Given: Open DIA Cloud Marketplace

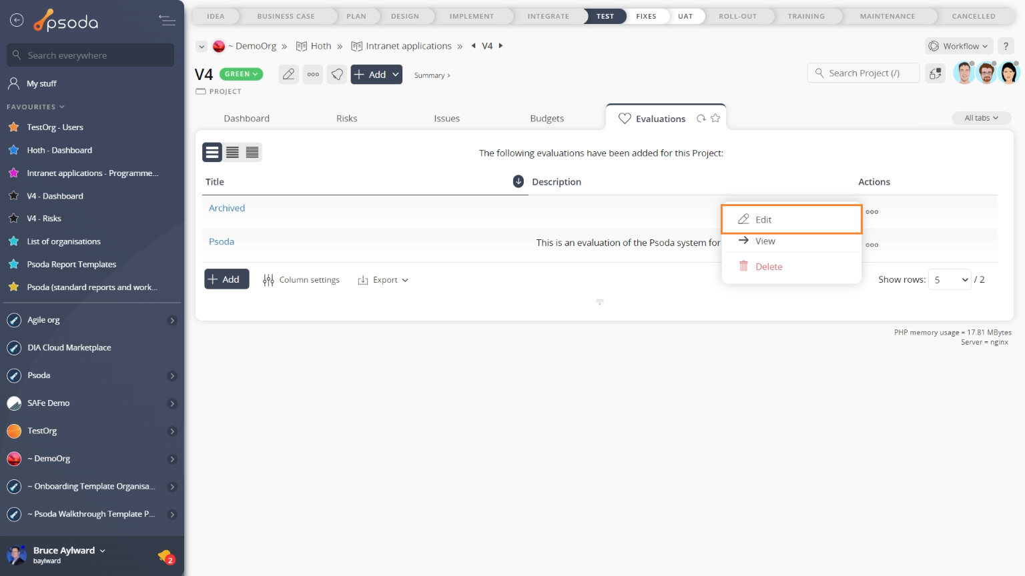Looking at the screenshot, I should click(x=69, y=348).
